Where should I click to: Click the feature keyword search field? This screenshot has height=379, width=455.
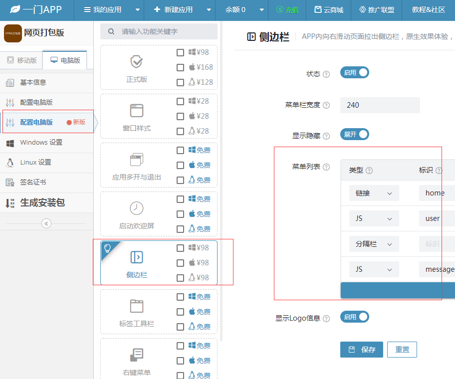point(159,31)
